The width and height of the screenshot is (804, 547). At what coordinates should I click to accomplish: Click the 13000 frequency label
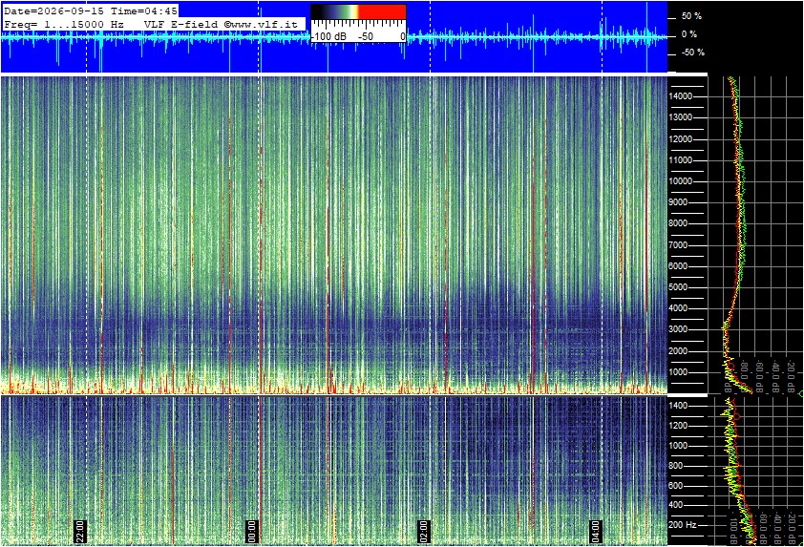pos(680,117)
